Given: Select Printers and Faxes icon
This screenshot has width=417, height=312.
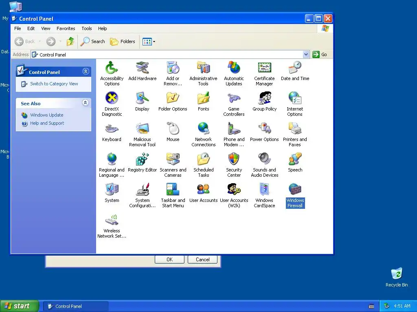Looking at the screenshot, I should [x=295, y=129].
